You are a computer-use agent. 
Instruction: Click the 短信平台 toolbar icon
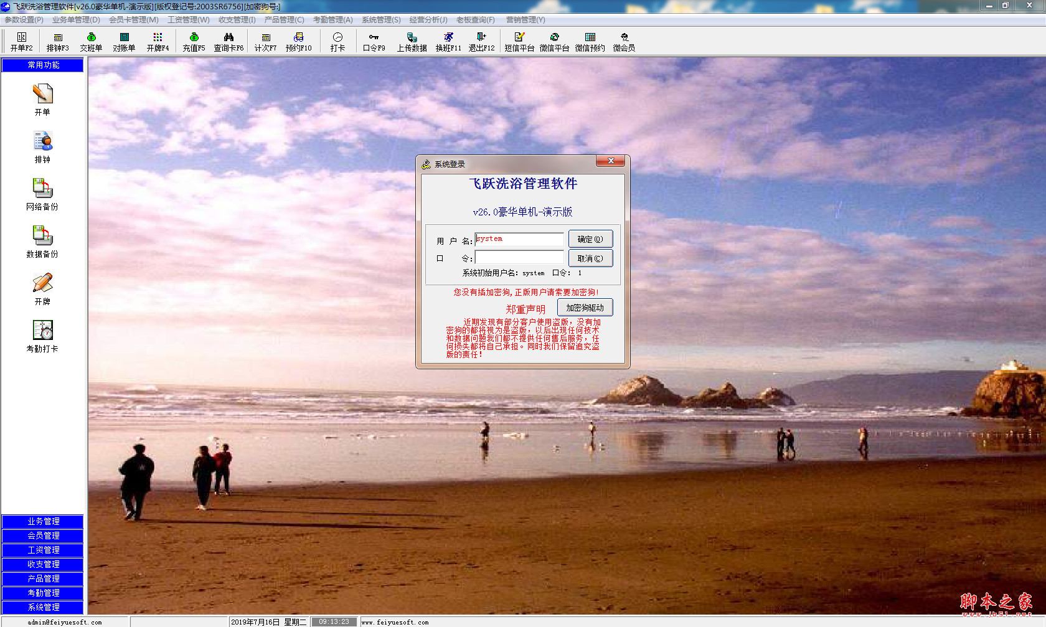(x=519, y=42)
